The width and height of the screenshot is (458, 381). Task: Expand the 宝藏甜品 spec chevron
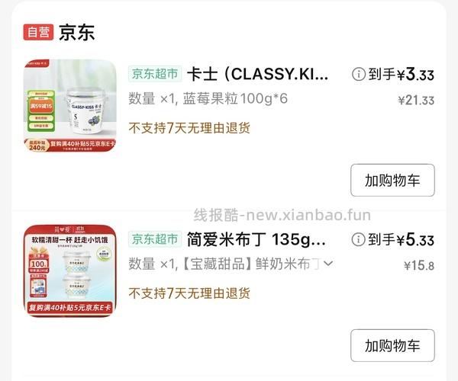(x=328, y=263)
